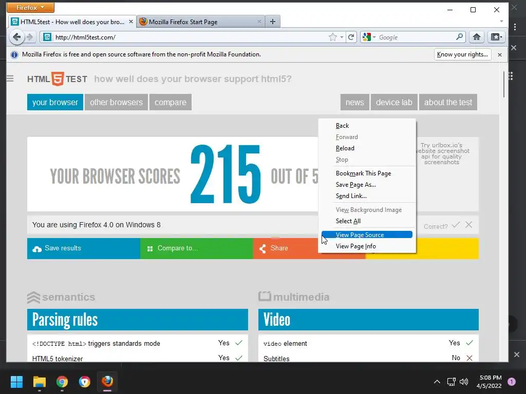This screenshot has width=526, height=394.
Task: Choose Back in the context menu
Action: tap(367, 126)
